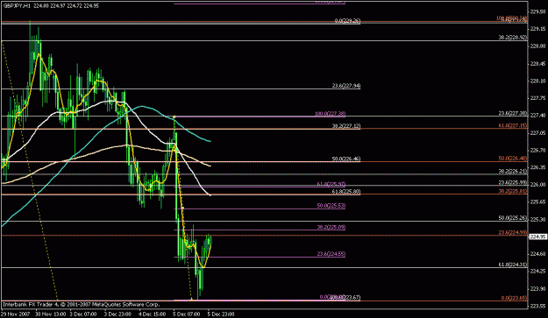Select the 38.2(226.21) Fibonacci label
This screenshot has width=548, height=318.
[x=513, y=171]
